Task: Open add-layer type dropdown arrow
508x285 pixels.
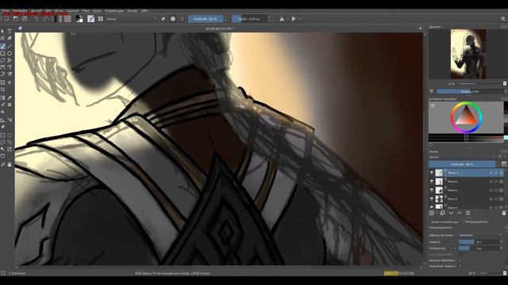Action: click(x=437, y=213)
